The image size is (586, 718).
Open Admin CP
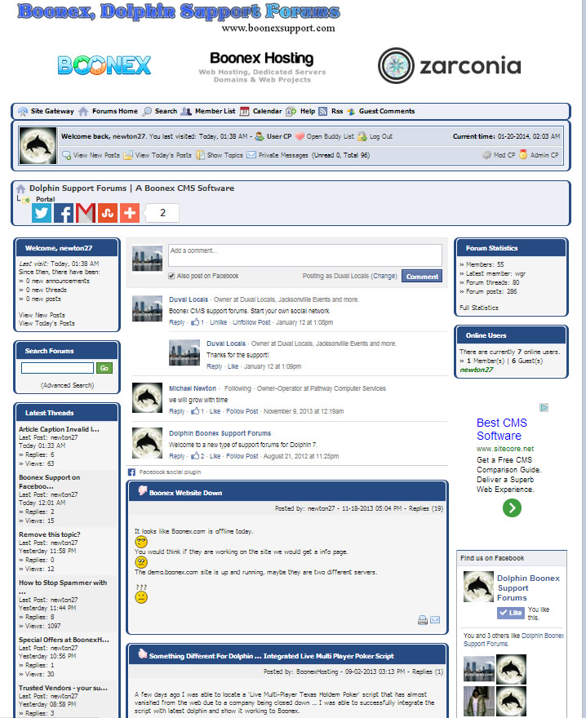[544, 155]
